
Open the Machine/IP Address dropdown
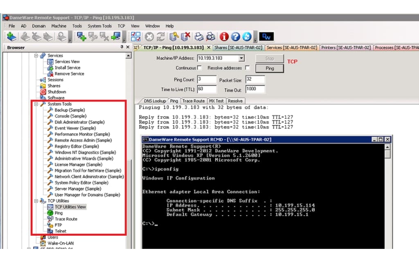click(241, 58)
